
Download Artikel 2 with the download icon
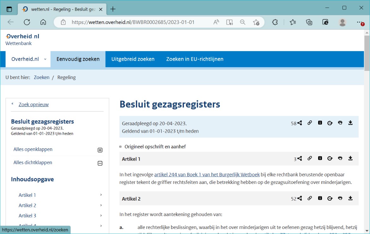coord(350,198)
